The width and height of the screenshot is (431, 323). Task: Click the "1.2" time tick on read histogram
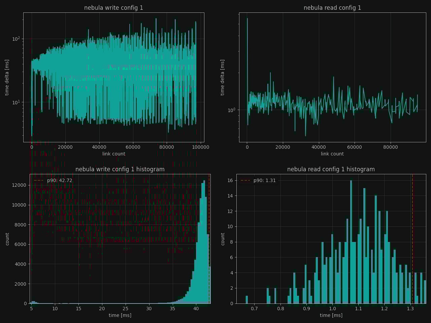click(384, 309)
